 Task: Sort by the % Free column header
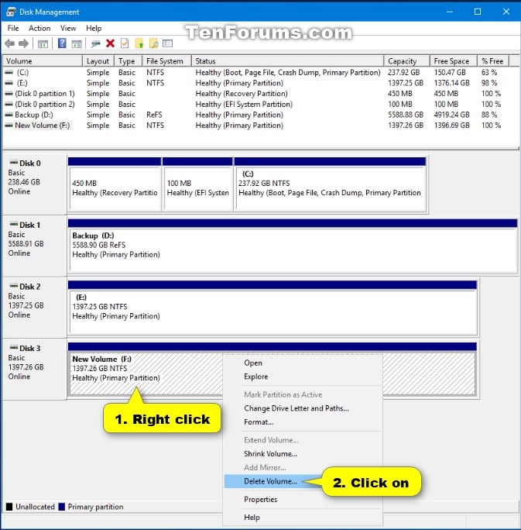(x=493, y=61)
